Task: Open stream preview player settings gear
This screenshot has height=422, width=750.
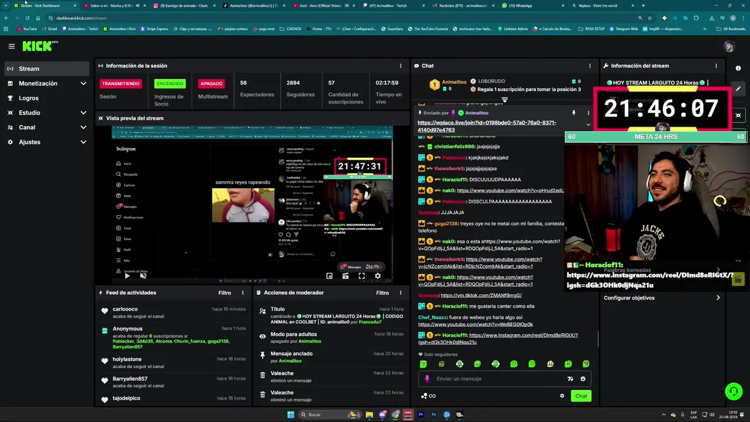Action: (377, 276)
